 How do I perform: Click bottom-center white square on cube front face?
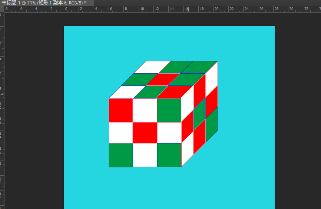click(x=145, y=155)
